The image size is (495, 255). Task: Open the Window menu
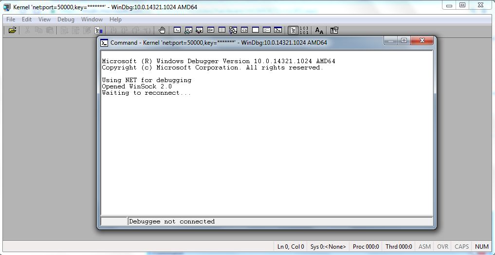92,19
